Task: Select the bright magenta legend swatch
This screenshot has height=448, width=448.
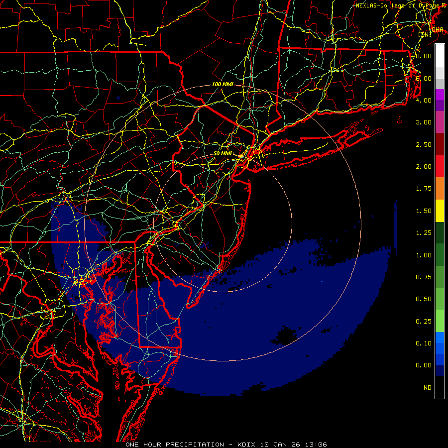Action: (x=440, y=95)
